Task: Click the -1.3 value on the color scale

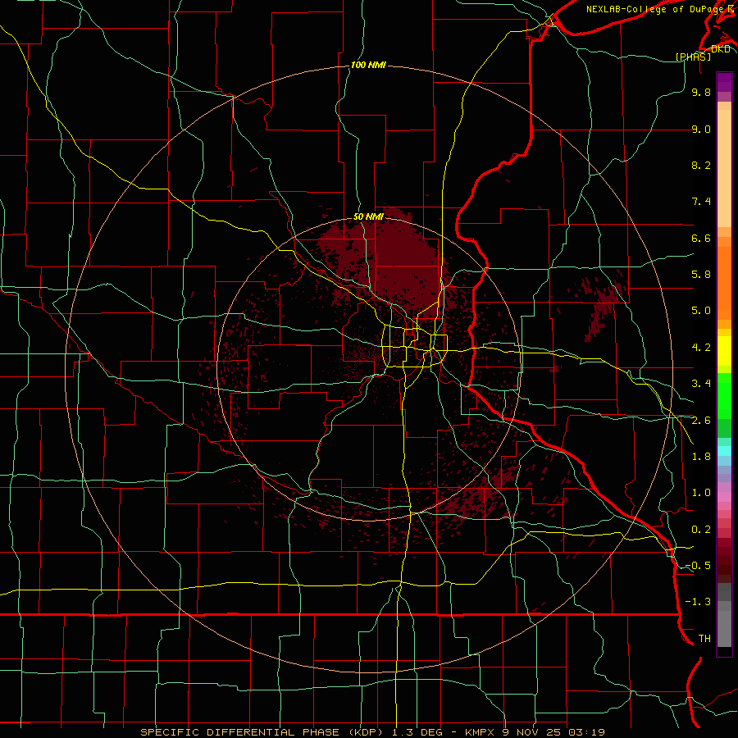Action: 698,602
